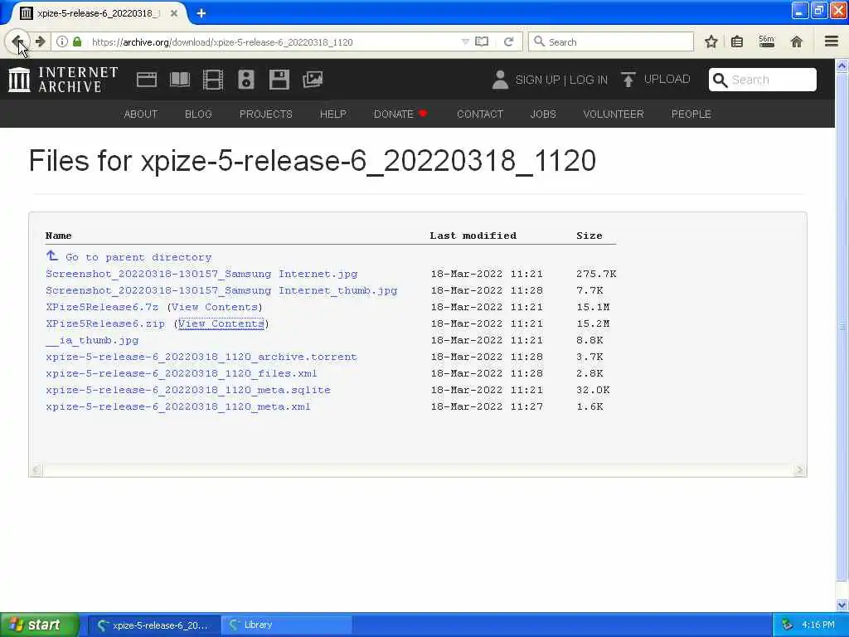The width and height of the screenshot is (849, 637).
Task: Open the ABOUT menu item
Action: pos(141,114)
